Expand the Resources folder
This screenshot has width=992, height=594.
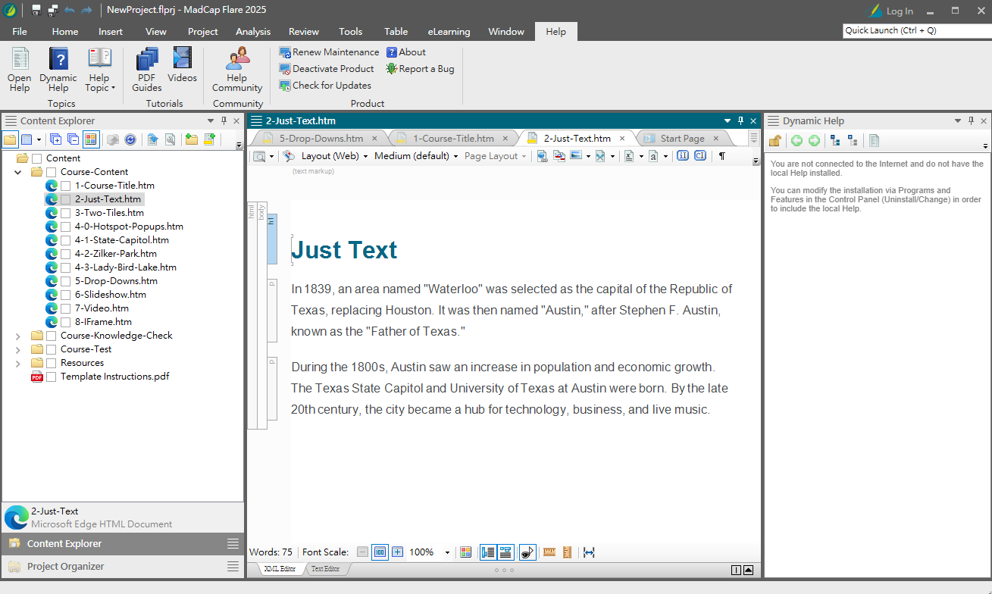pyautogui.click(x=18, y=363)
